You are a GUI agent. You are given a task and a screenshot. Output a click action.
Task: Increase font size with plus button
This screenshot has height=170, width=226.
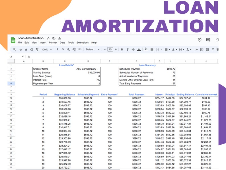point(116,49)
